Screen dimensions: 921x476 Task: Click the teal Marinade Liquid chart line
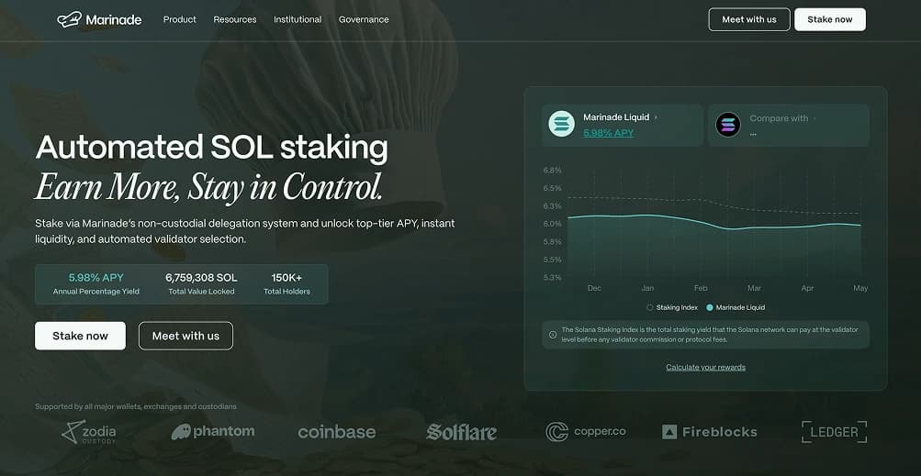[x=713, y=223]
